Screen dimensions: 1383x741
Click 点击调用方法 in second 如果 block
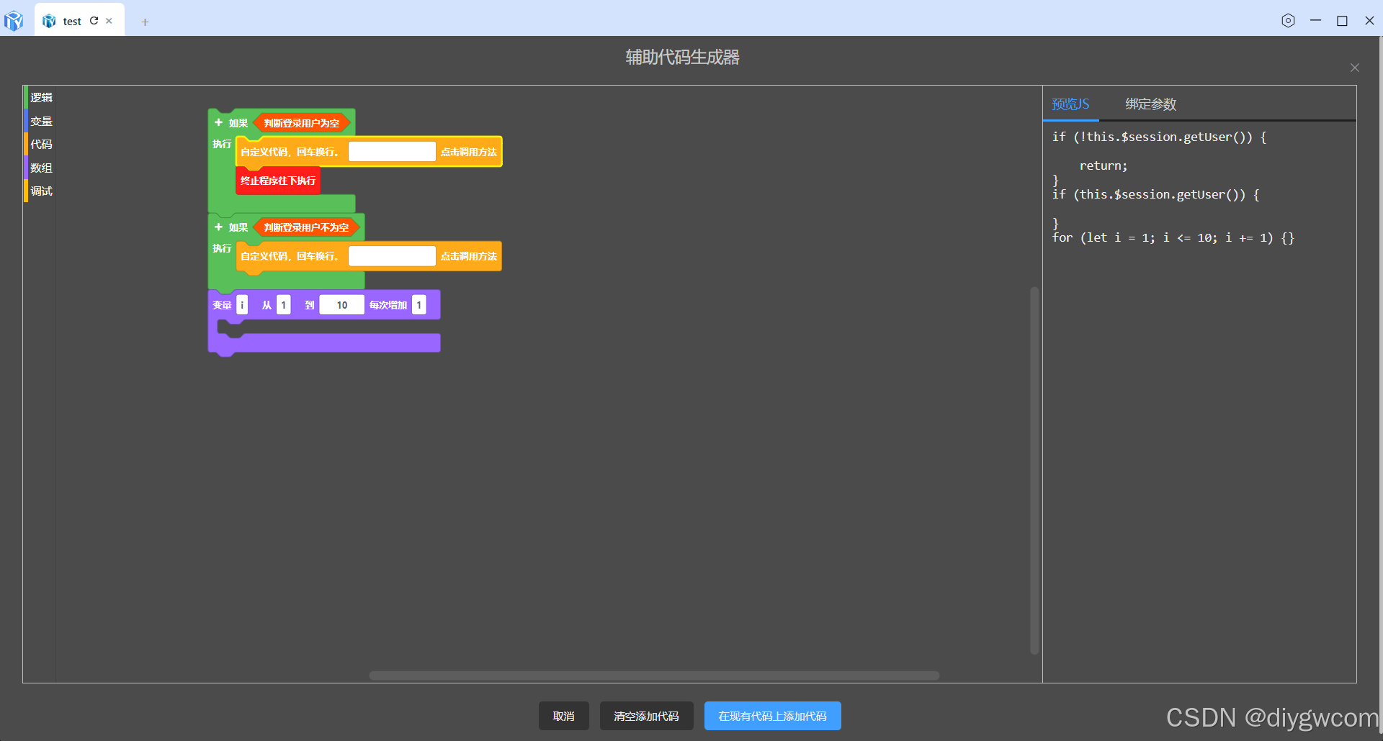click(469, 256)
